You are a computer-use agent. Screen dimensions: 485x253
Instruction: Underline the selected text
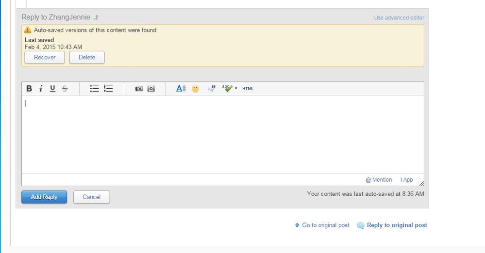tap(52, 89)
